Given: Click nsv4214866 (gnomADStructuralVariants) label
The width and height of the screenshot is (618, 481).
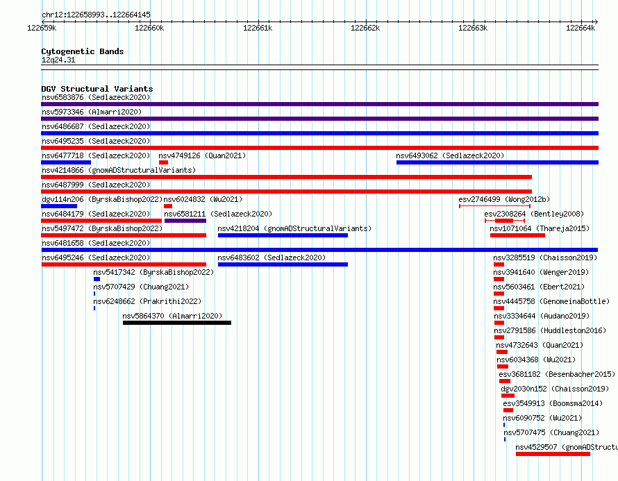Looking at the screenshot, I should coord(119,170).
